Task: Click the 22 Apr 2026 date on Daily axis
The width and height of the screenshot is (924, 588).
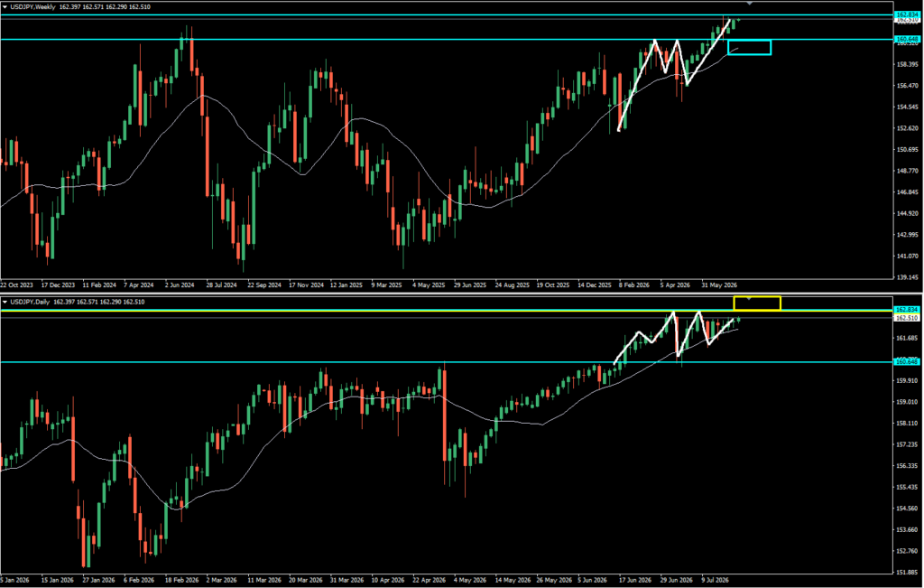Action: coord(429,580)
